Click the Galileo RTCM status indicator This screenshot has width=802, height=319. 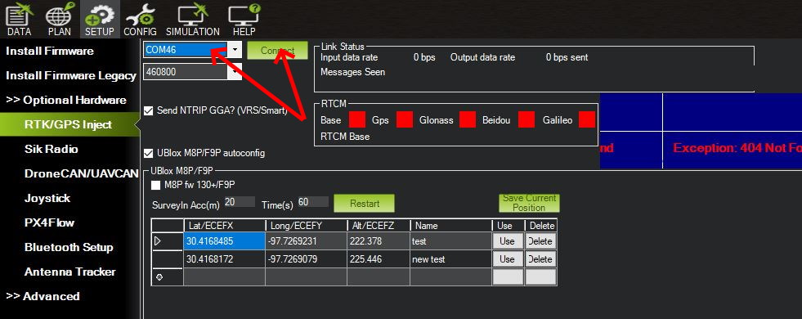587,119
